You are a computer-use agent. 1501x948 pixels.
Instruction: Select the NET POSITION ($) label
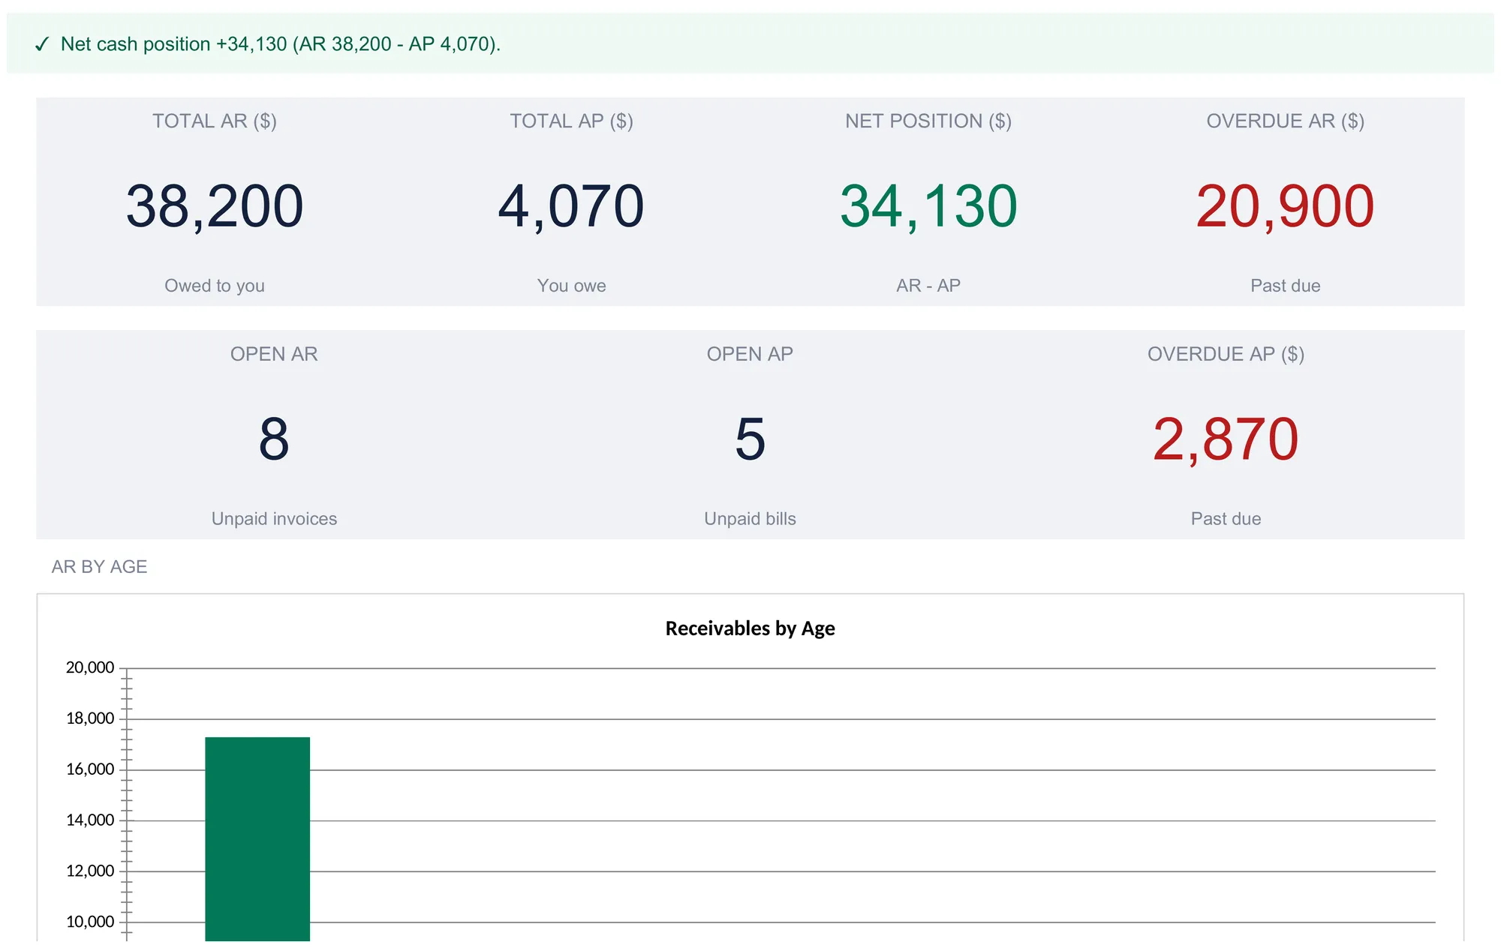[x=928, y=121]
